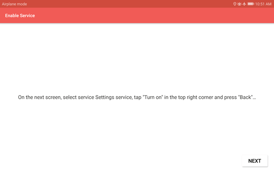Click the "Turn on" quoted text
The image size is (274, 171).
153,97
